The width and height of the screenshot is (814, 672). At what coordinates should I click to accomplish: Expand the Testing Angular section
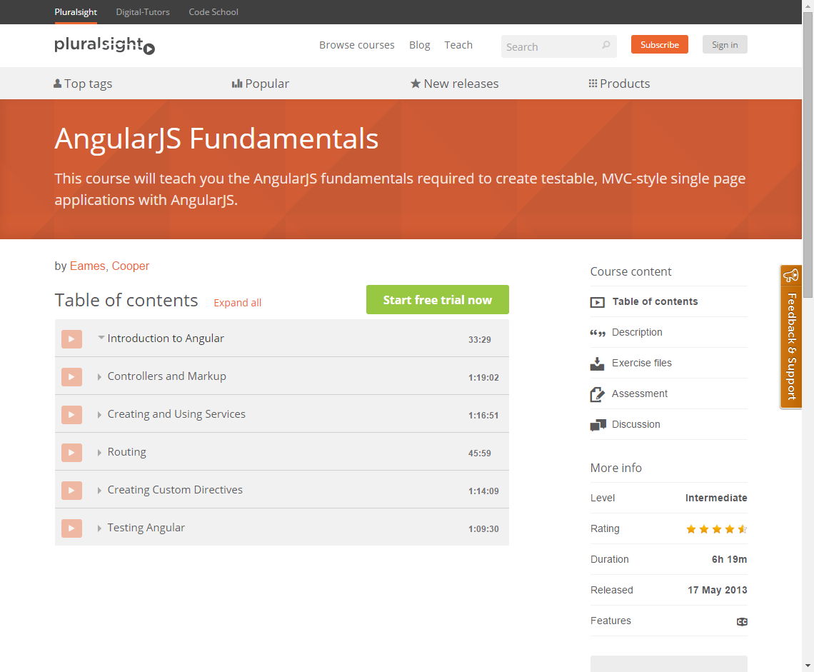[99, 528]
